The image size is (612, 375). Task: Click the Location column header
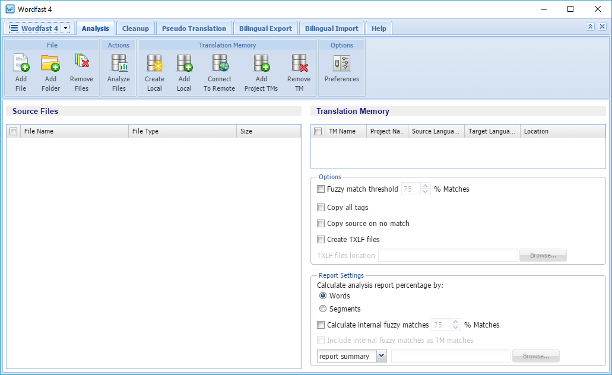pos(563,132)
